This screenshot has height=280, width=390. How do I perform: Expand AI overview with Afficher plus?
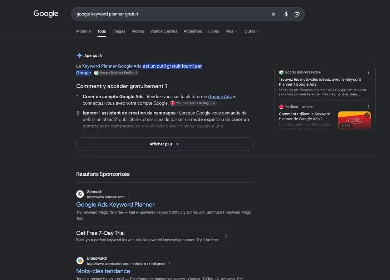click(165, 144)
